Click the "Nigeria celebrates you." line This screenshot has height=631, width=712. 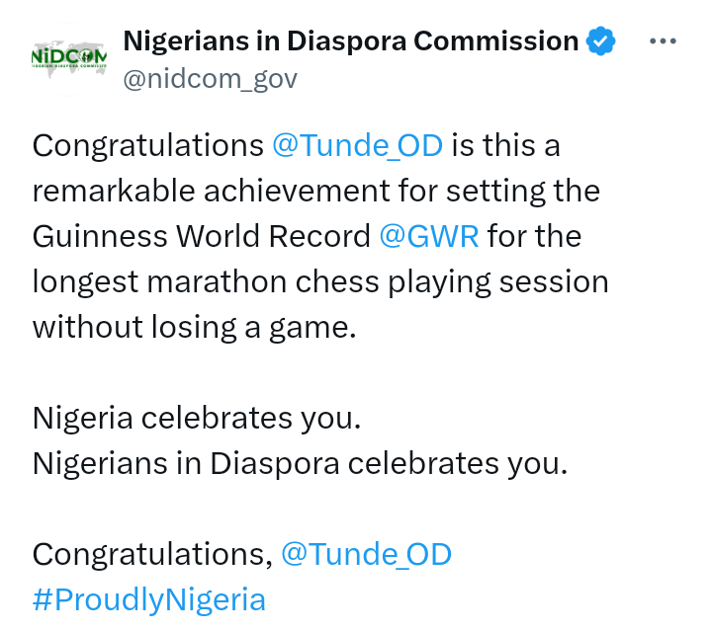point(197,418)
